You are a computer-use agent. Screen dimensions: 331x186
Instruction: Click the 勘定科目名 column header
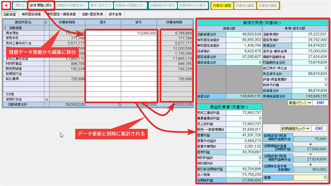pos(24,22)
